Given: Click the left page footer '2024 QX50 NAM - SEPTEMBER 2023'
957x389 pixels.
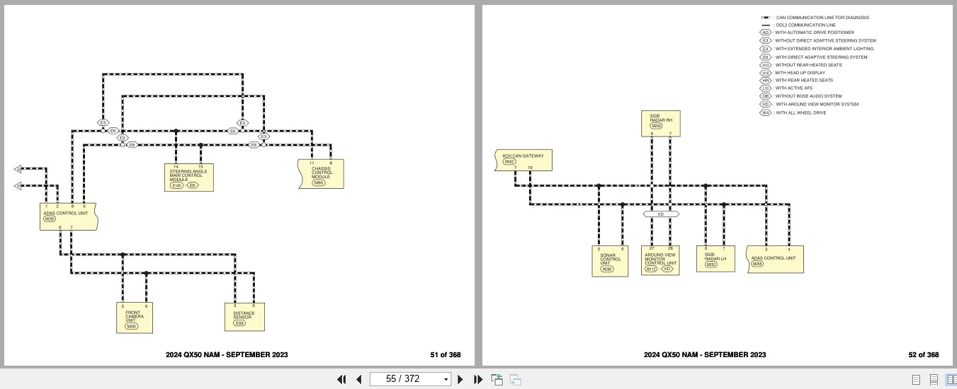Looking at the screenshot, I should (x=227, y=355).
